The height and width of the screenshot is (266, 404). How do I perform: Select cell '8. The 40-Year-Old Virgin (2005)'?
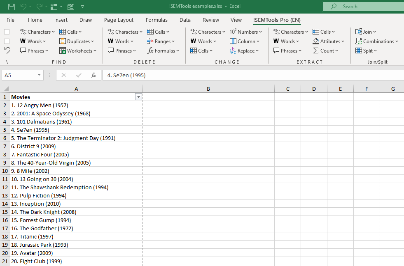click(76, 163)
